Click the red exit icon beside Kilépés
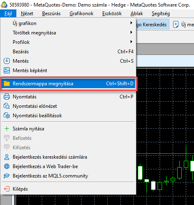This screenshot has height=205, width=194. coord(7,189)
